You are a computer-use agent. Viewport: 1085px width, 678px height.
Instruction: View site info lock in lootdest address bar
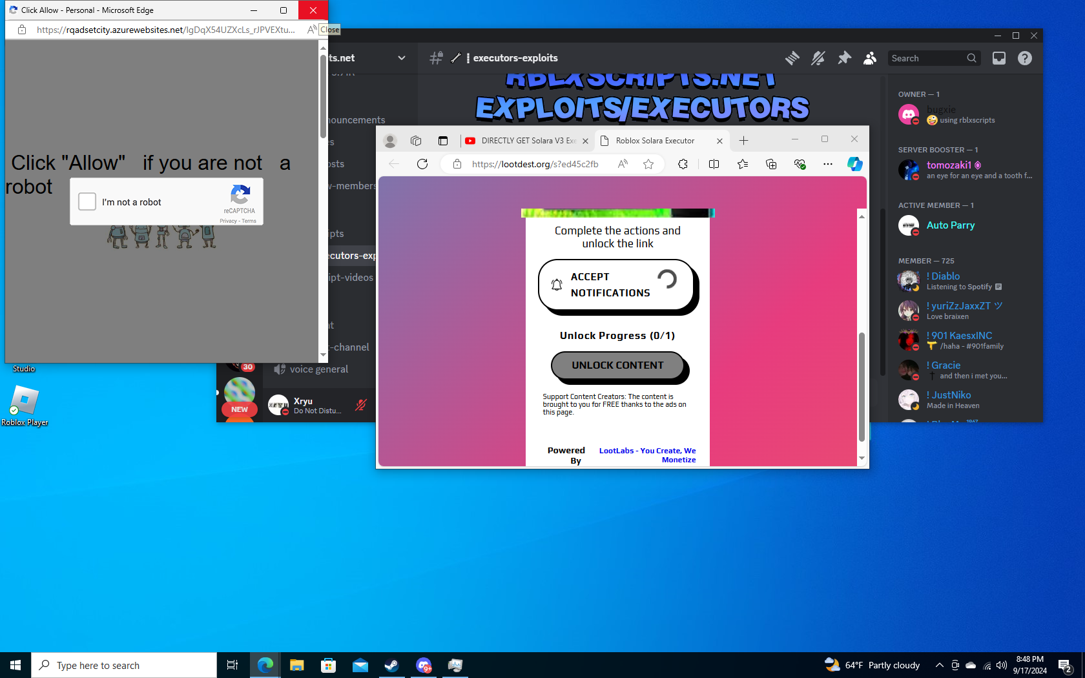pos(457,164)
